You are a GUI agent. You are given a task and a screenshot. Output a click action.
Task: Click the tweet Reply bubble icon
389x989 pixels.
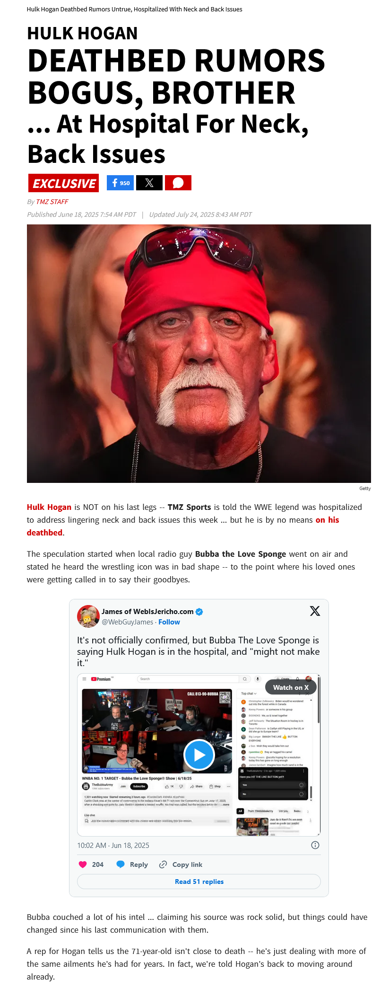[x=121, y=864]
